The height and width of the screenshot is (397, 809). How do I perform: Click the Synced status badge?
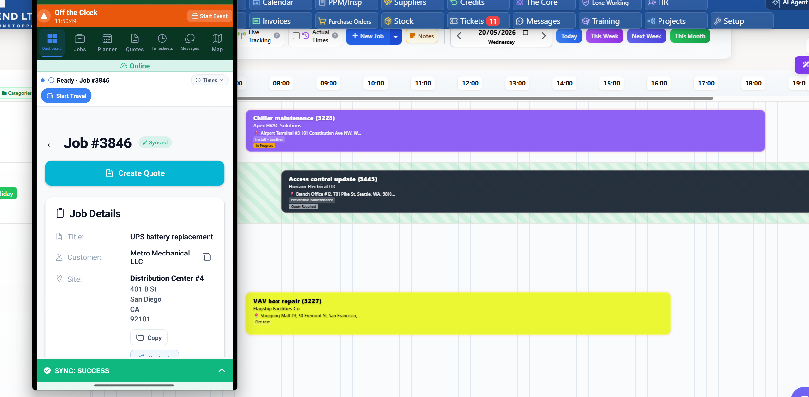(155, 142)
